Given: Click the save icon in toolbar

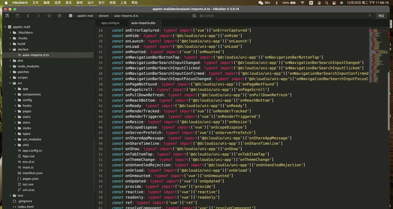Looking at the screenshot, I should tap(18, 16).
